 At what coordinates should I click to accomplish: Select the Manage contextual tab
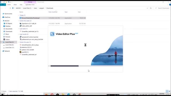click(x=30, y=2)
